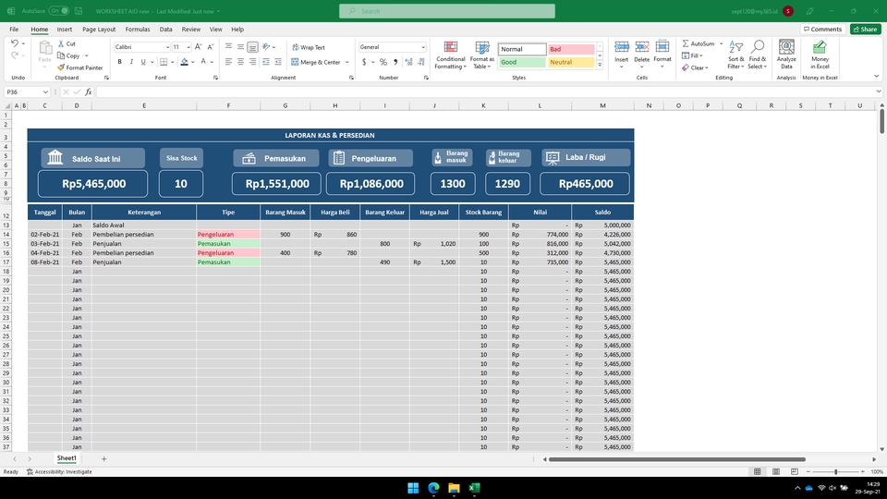Image resolution: width=887 pixels, height=499 pixels.
Task: Open Format as Table gallery
Action: (x=482, y=55)
